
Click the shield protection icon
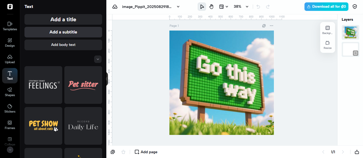pyautogui.click(x=355, y=7)
